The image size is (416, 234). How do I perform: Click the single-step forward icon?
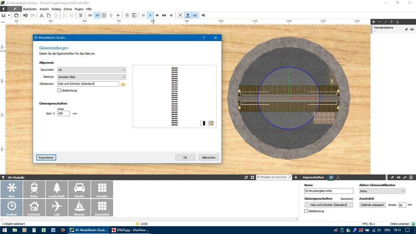point(171,16)
